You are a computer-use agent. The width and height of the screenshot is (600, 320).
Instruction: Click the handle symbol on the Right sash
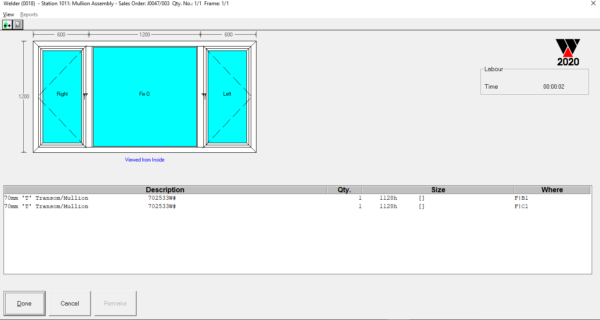click(x=85, y=95)
